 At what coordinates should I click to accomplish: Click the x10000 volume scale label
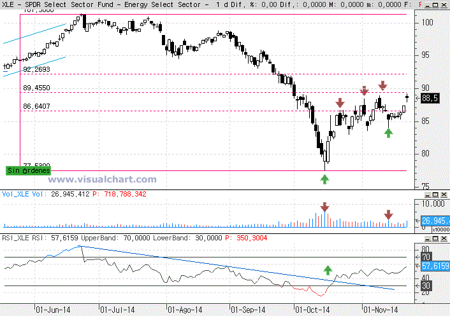(441, 230)
